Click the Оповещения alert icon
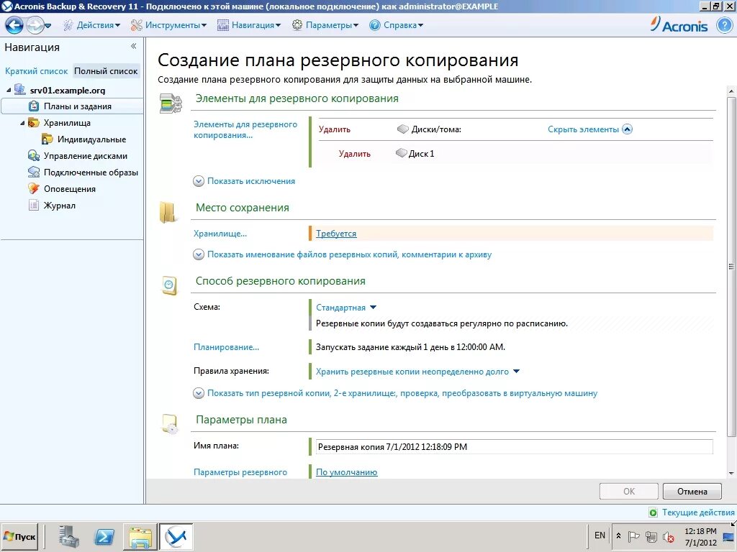The width and height of the screenshot is (737, 552). pos(33,188)
